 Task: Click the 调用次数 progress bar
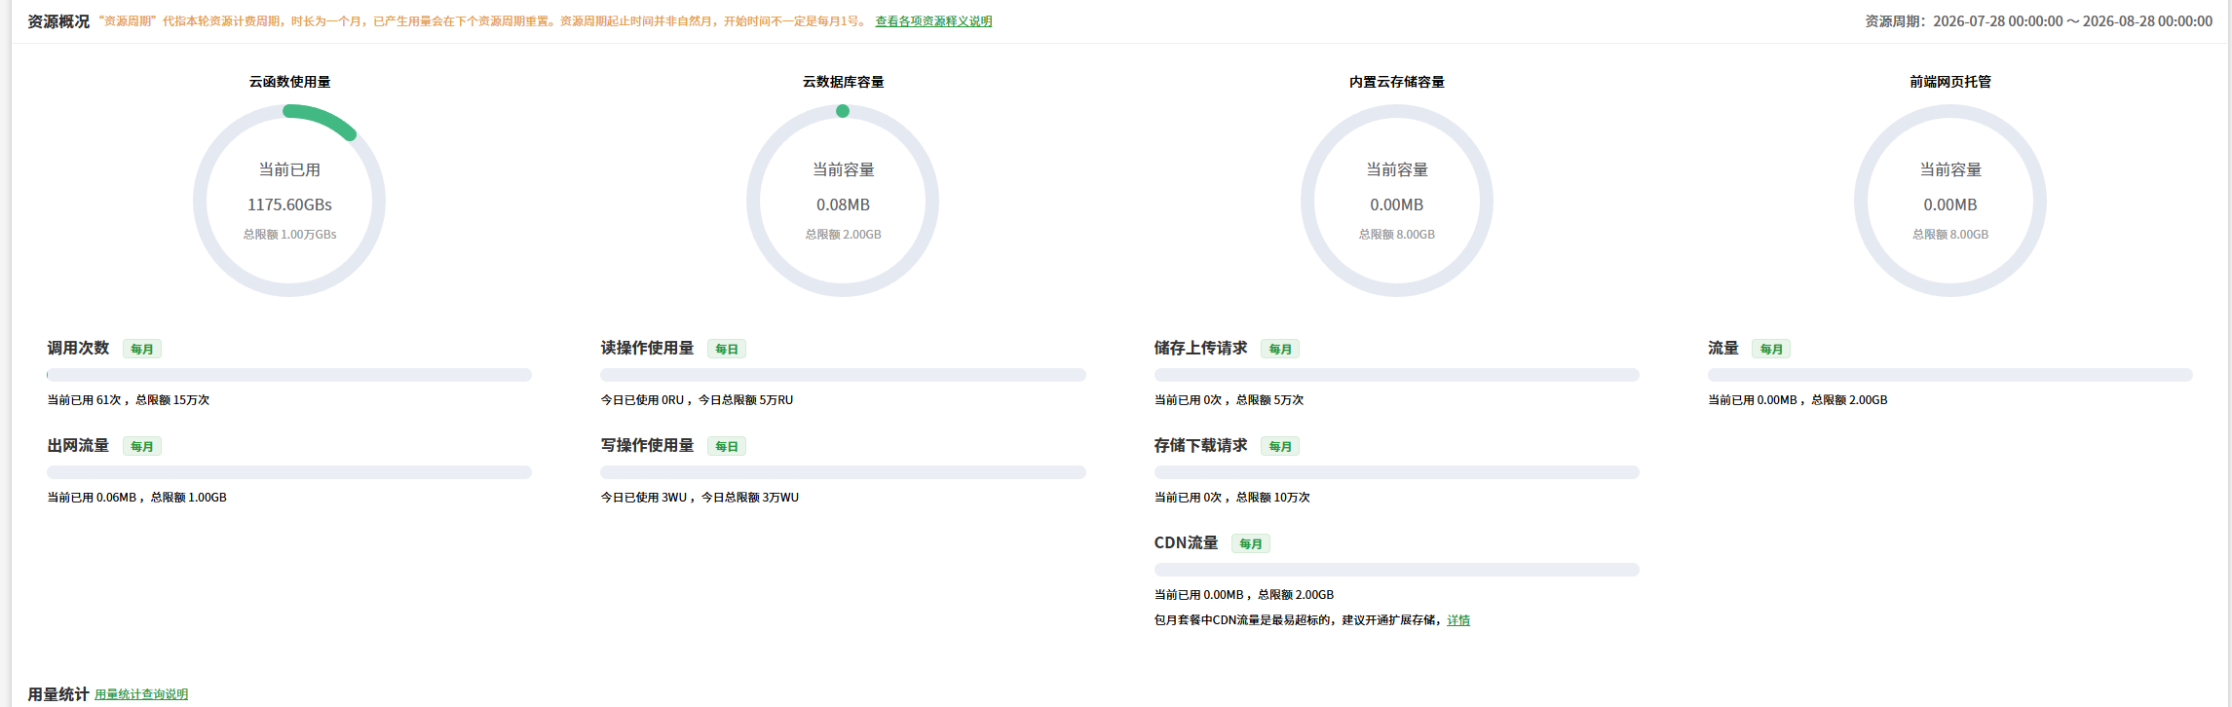pos(289,375)
